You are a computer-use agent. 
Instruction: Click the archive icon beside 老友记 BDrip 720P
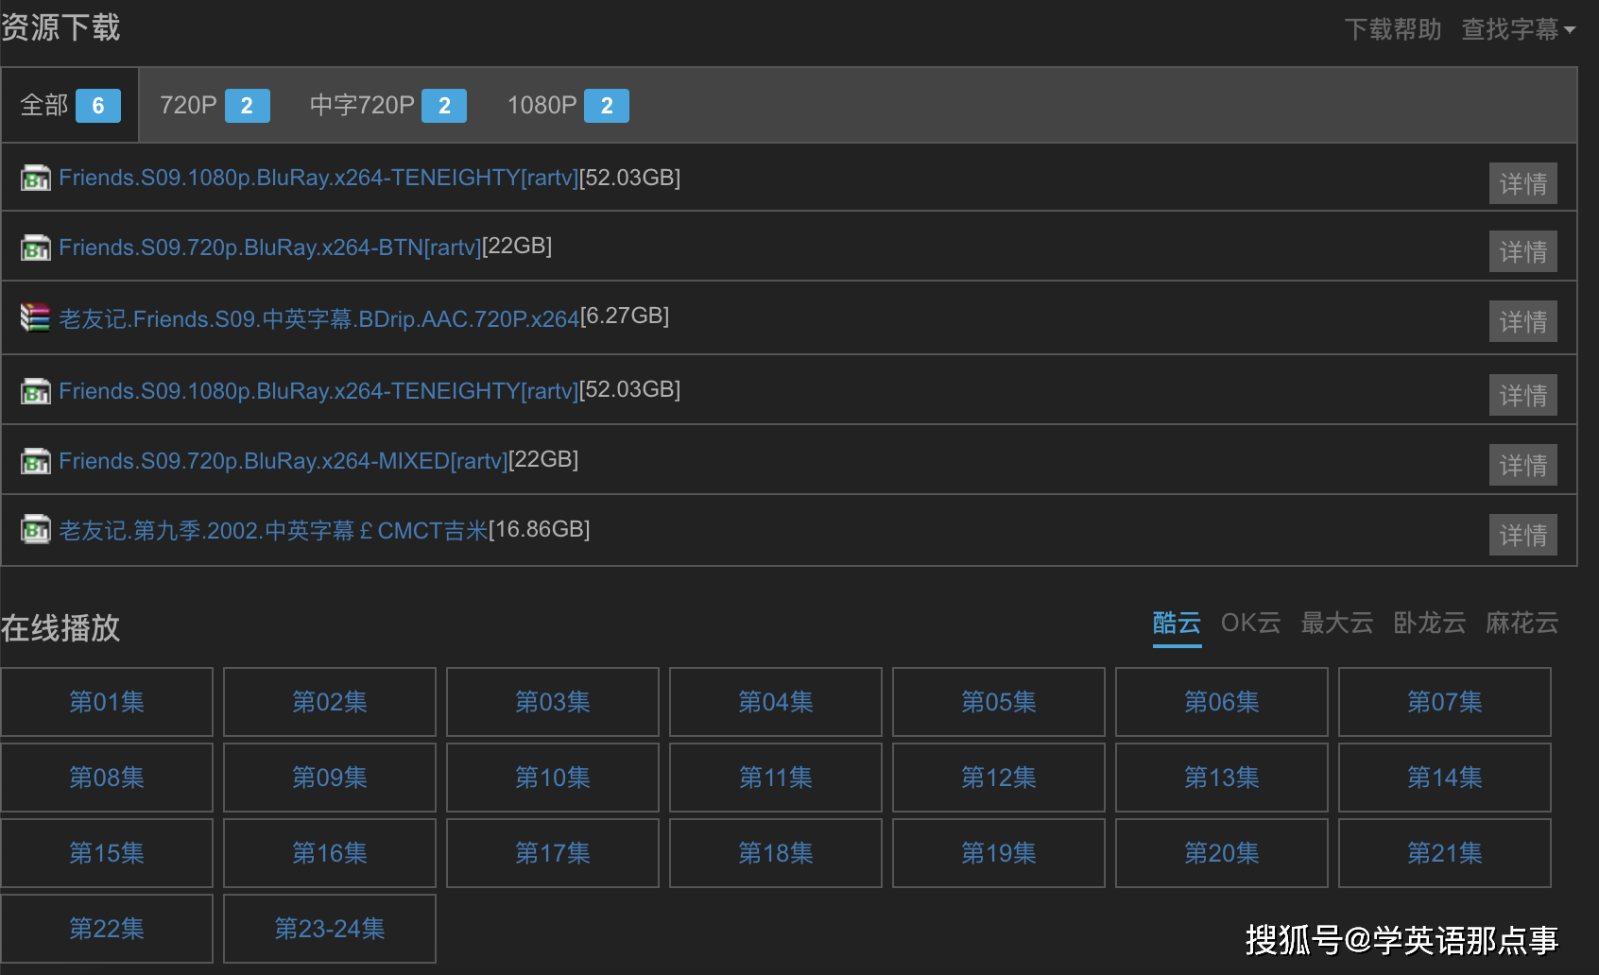(36, 317)
